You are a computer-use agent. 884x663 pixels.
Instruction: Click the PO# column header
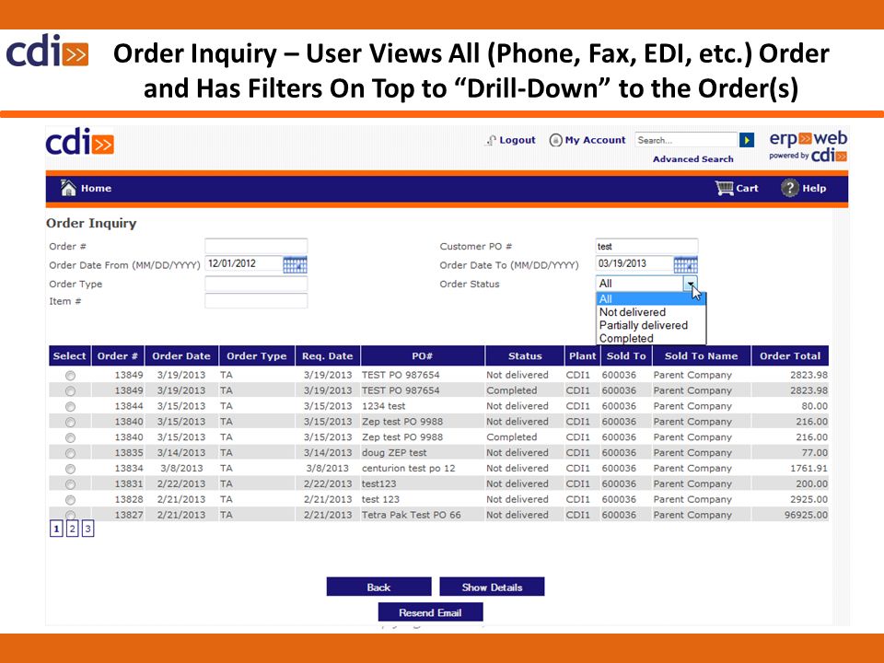tap(423, 355)
